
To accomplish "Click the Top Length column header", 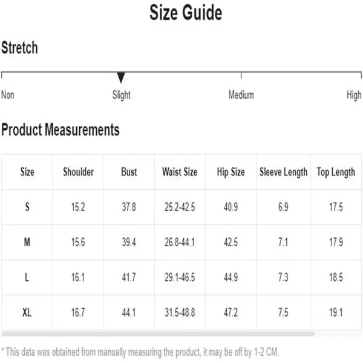I will (336, 172).
